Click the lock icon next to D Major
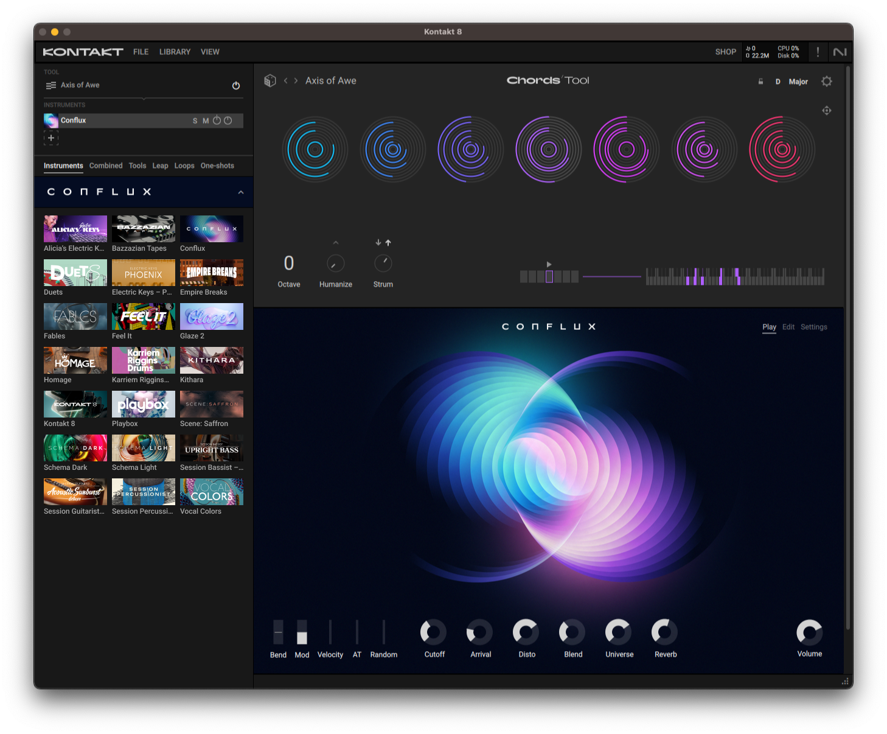 pos(760,81)
